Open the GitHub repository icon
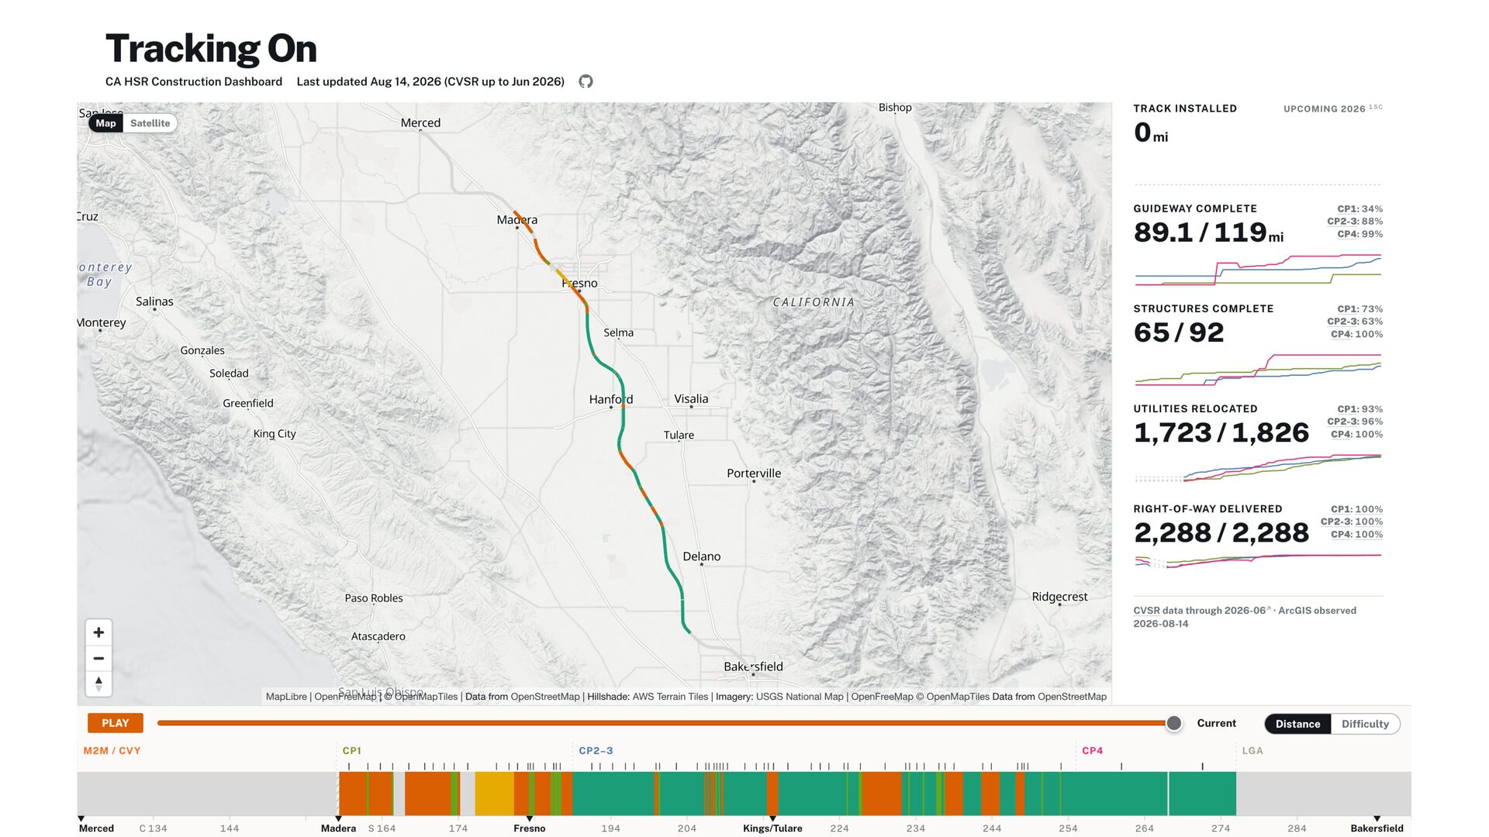 click(x=586, y=81)
